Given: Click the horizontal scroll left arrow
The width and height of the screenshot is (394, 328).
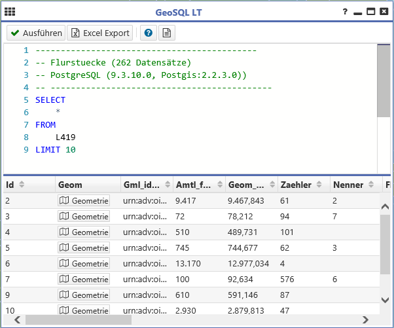Looking at the screenshot, I should coord(17,319).
